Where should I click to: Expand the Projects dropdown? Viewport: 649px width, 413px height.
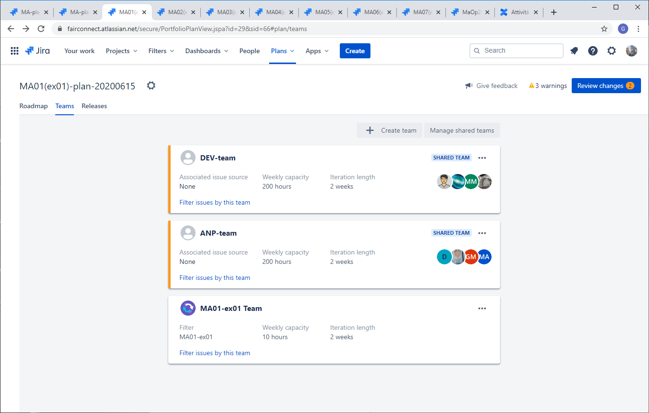coord(122,51)
